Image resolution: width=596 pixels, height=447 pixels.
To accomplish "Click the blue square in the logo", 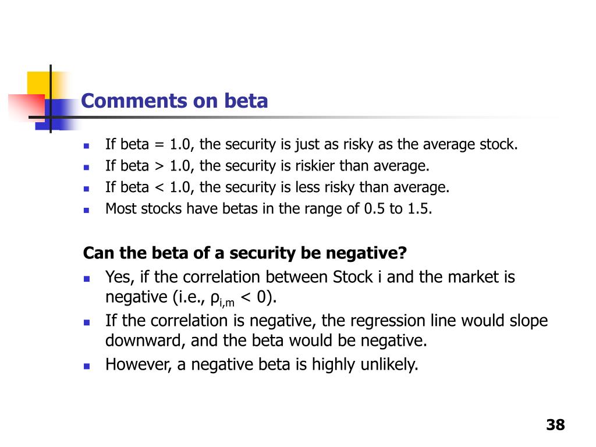I will point(57,115).
